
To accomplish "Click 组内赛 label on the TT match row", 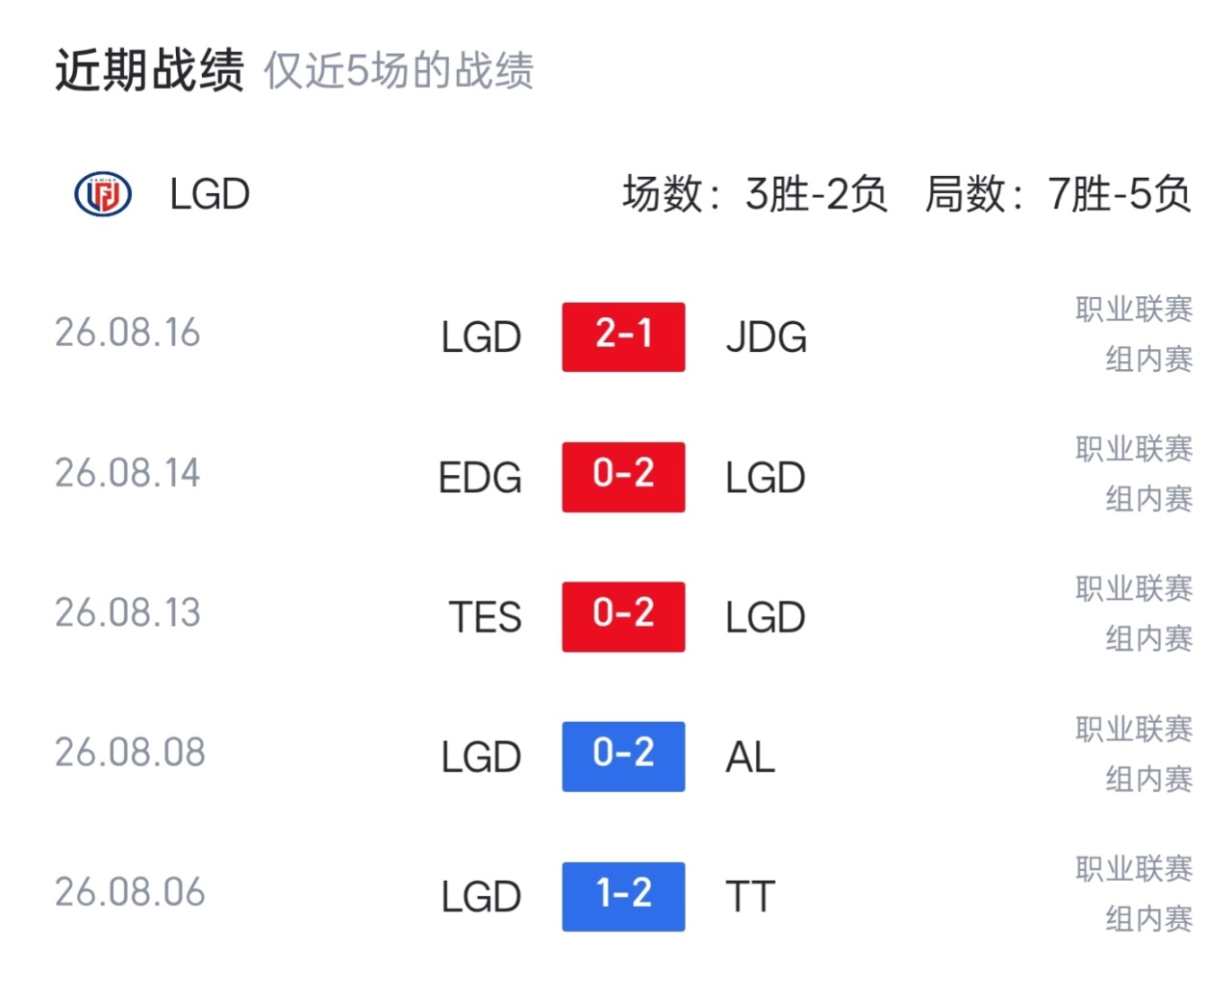I will coord(1148,919).
